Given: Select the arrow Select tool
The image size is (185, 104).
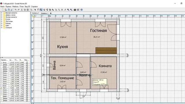Looking at the screenshot, I should 35,10.
